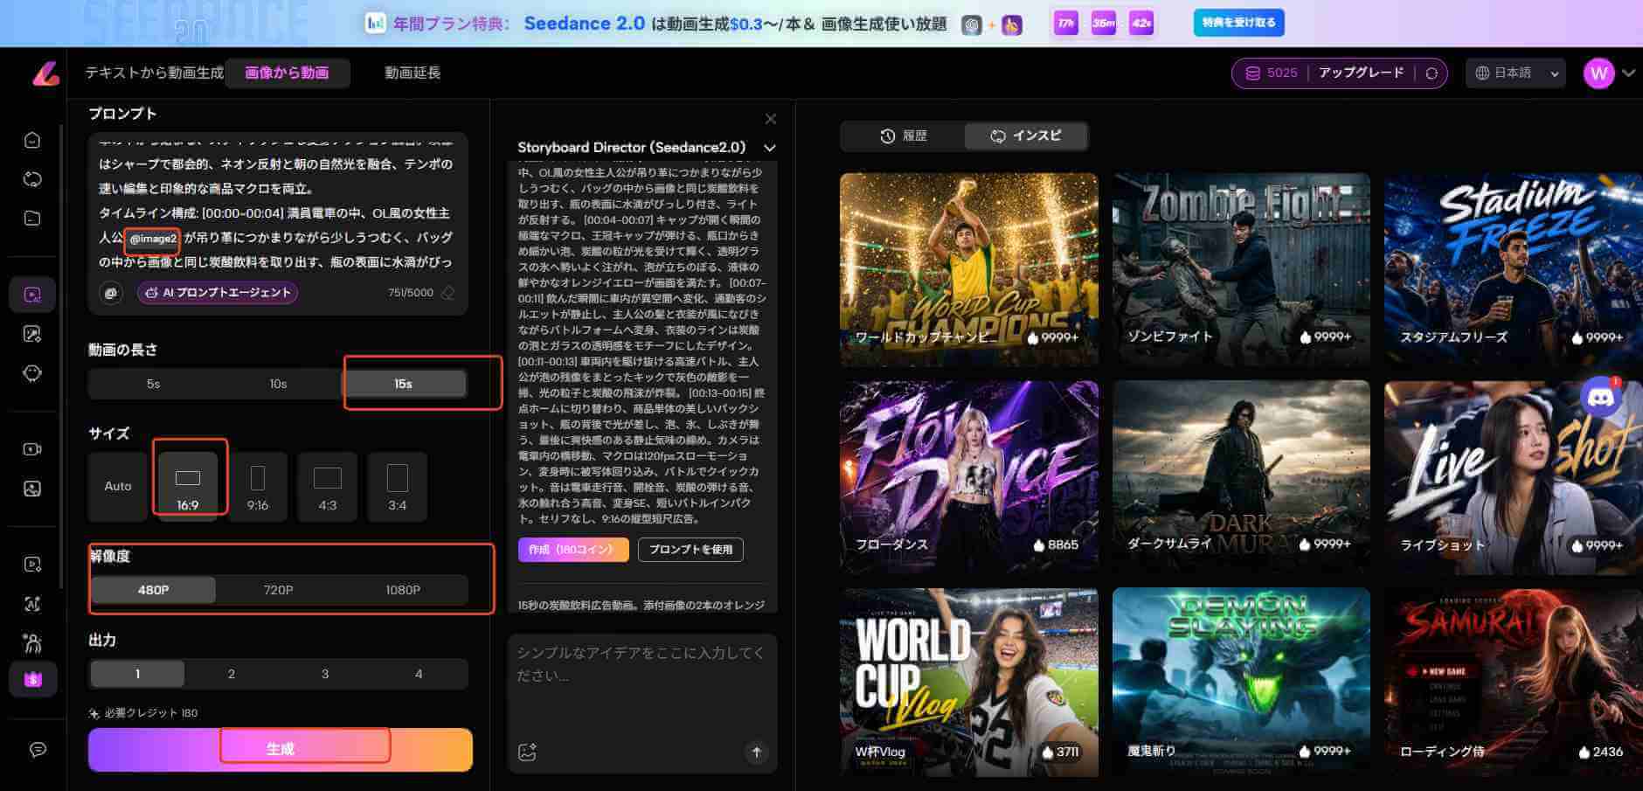Open the home icon in sidebar
This screenshot has width=1643, height=791.
click(x=32, y=140)
